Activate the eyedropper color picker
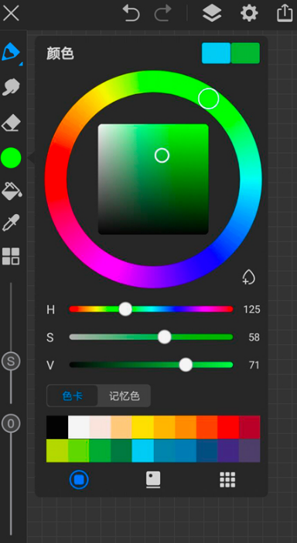The width and height of the screenshot is (297, 543). [11, 223]
